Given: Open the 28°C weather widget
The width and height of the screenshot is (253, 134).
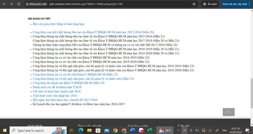Looking at the screenshot, I should tap(165, 130).
